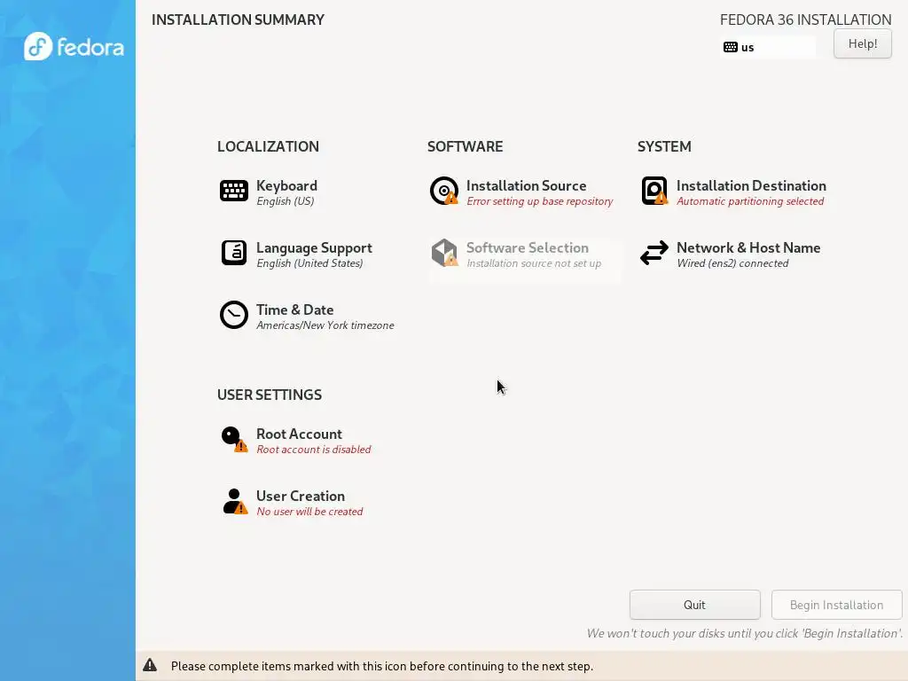The width and height of the screenshot is (908, 681).
Task: Open User Creation title text
Action: pos(300,497)
